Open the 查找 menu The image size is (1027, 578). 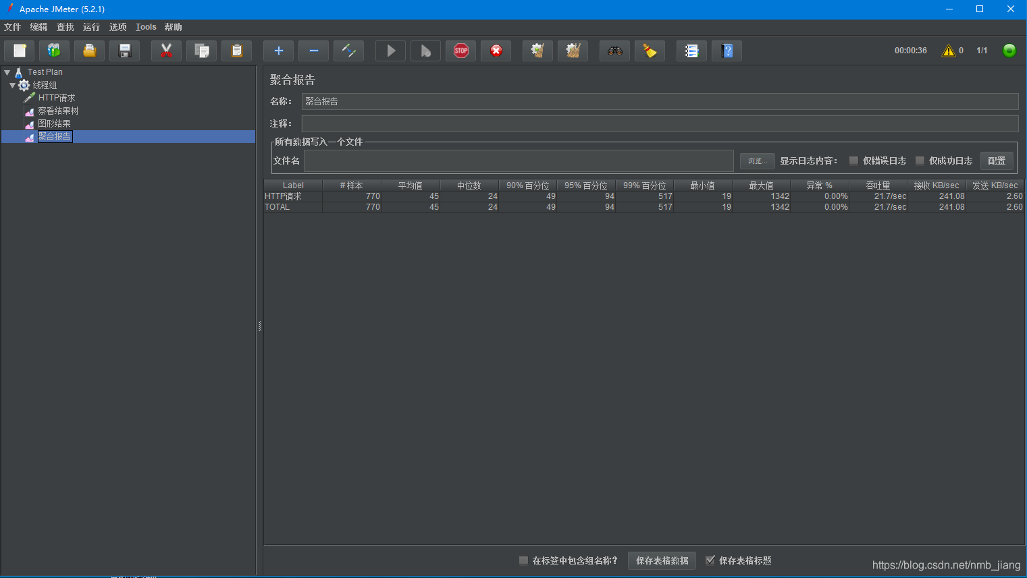point(65,27)
